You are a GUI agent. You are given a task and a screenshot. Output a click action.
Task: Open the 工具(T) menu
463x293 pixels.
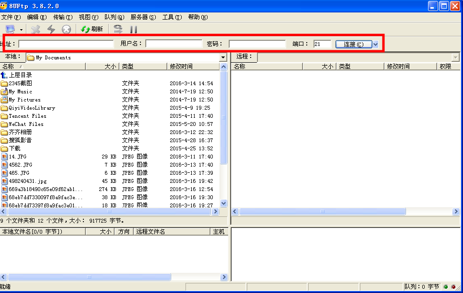click(x=172, y=17)
